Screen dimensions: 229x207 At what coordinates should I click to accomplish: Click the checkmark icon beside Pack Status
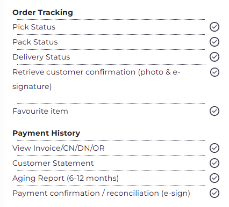click(x=214, y=42)
